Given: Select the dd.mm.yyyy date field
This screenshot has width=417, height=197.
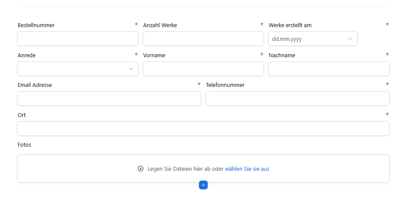Looking at the screenshot, I should [x=313, y=39].
